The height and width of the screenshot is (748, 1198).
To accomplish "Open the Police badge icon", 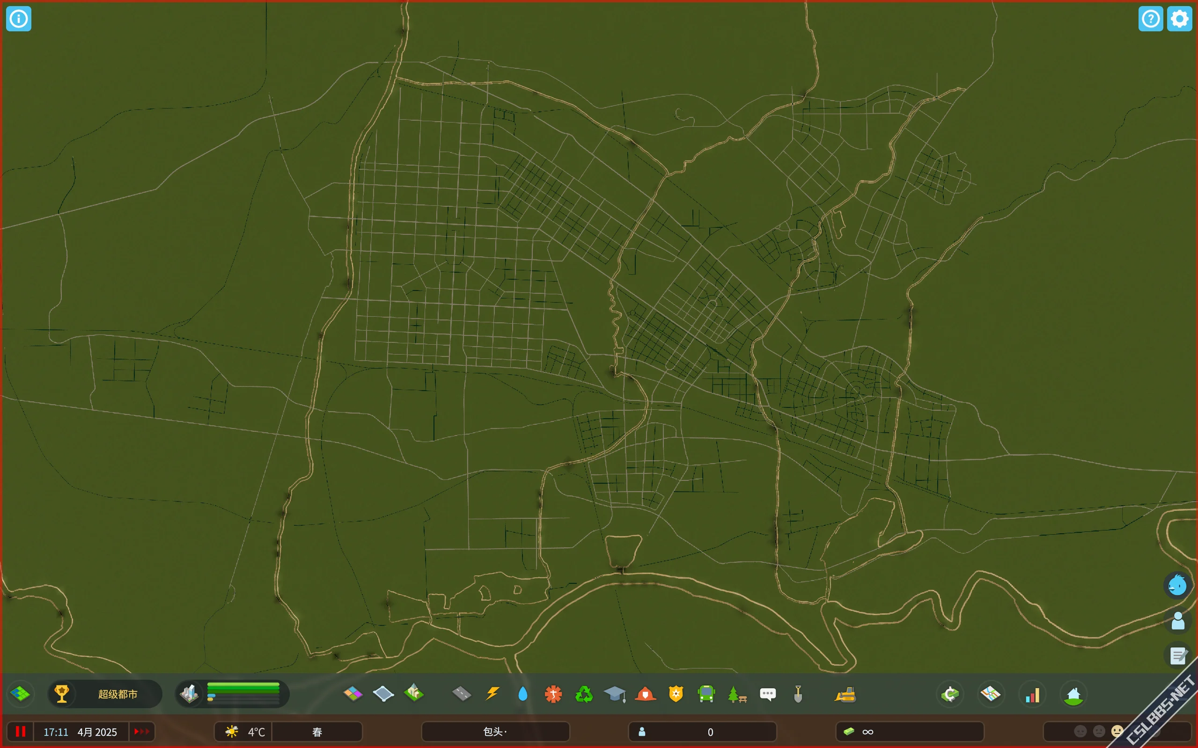I will pos(676,694).
